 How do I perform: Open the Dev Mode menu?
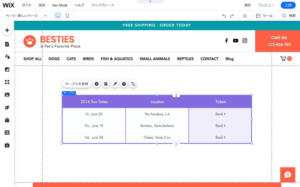coord(60,5)
